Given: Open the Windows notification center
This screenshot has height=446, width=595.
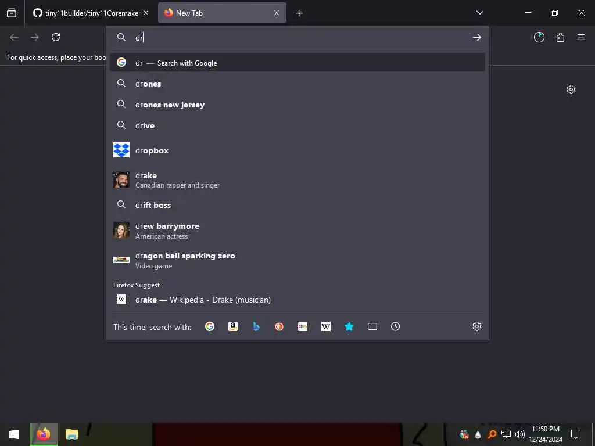Looking at the screenshot, I should coord(576,434).
